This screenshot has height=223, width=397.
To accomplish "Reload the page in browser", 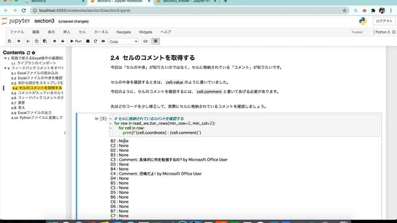I will point(24,11).
